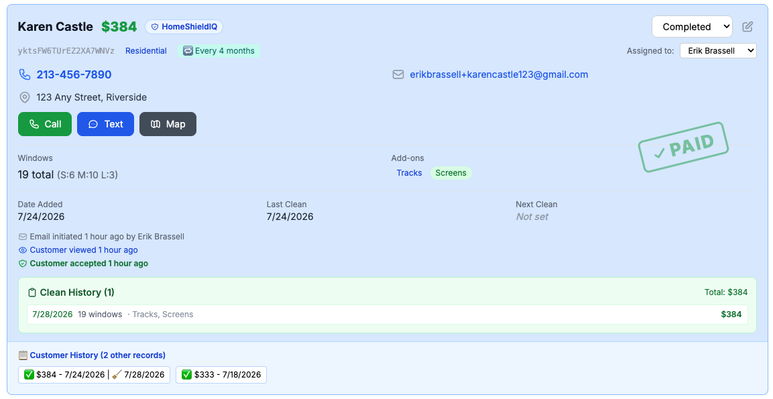Click the green checkmark in $333 history record

click(x=187, y=375)
